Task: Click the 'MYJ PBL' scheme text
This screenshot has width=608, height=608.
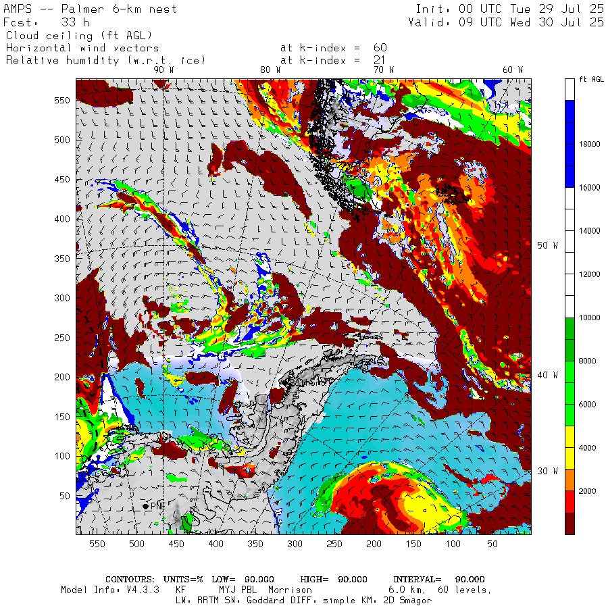Action: pyautogui.click(x=238, y=590)
